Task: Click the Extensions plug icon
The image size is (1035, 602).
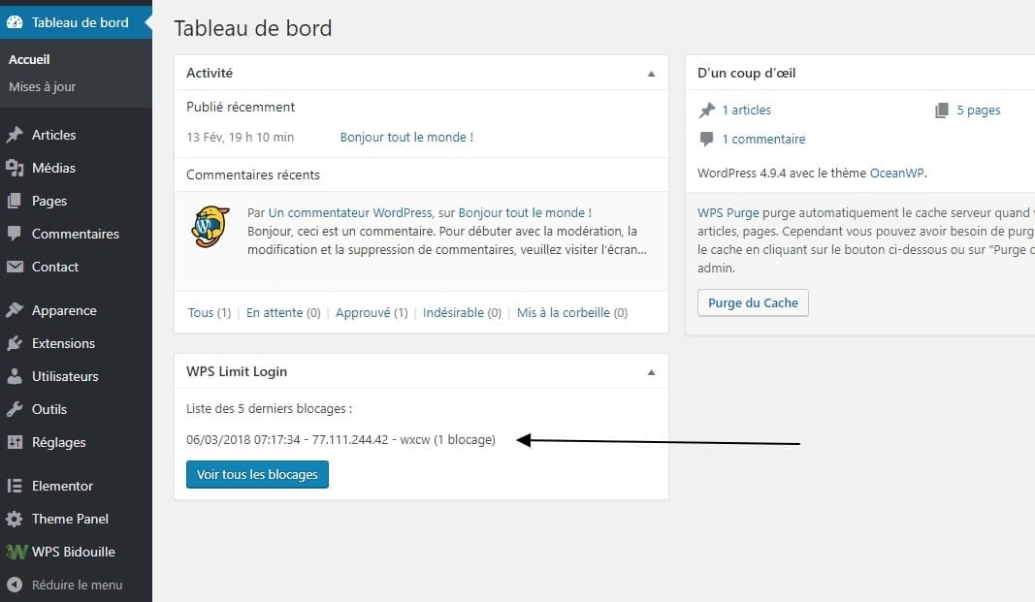Action: click(x=15, y=343)
